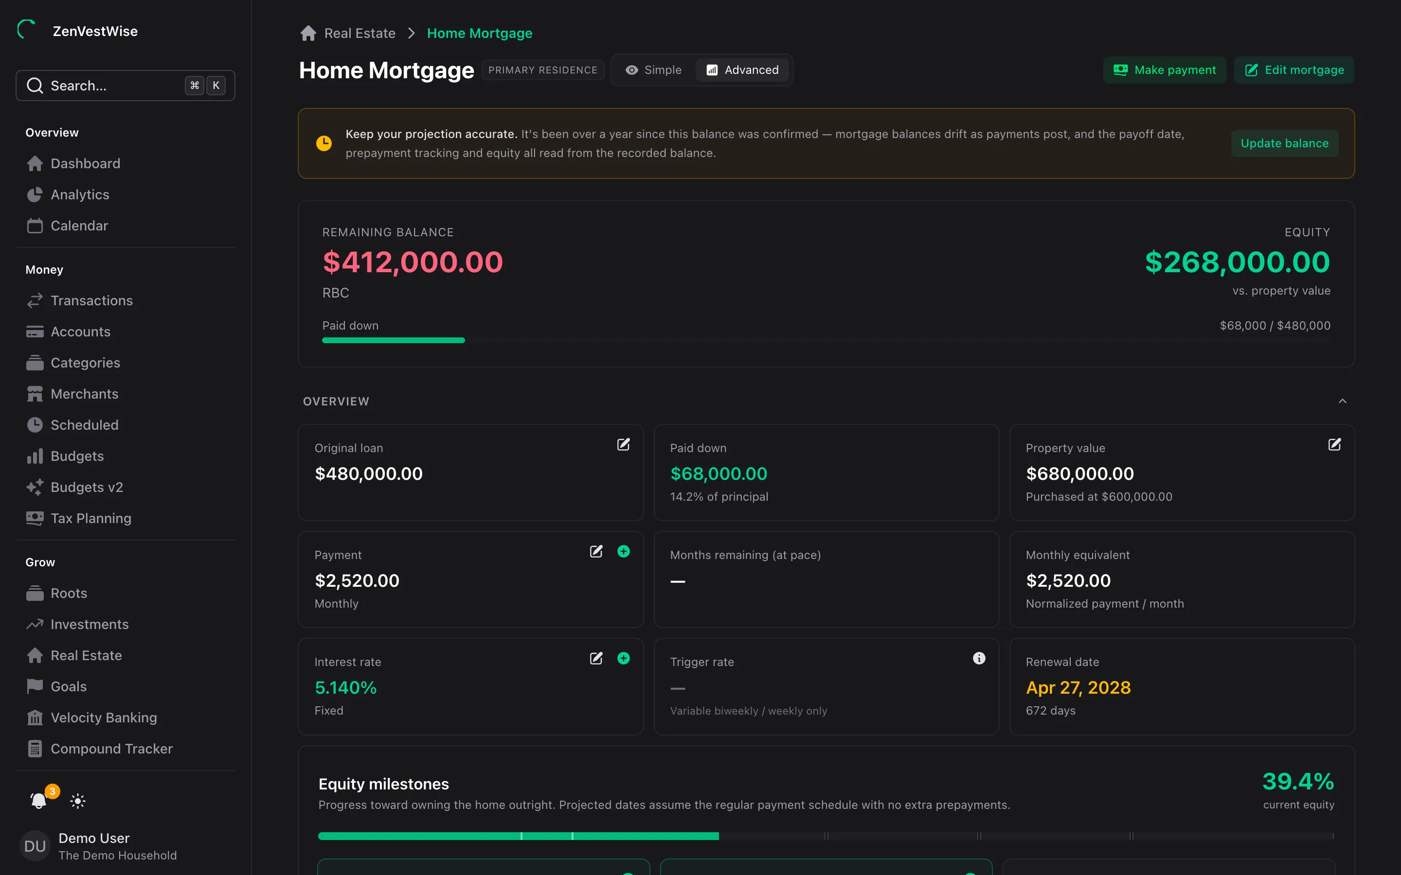
Task: Open Budgets from the sidebar
Action: coord(125,456)
